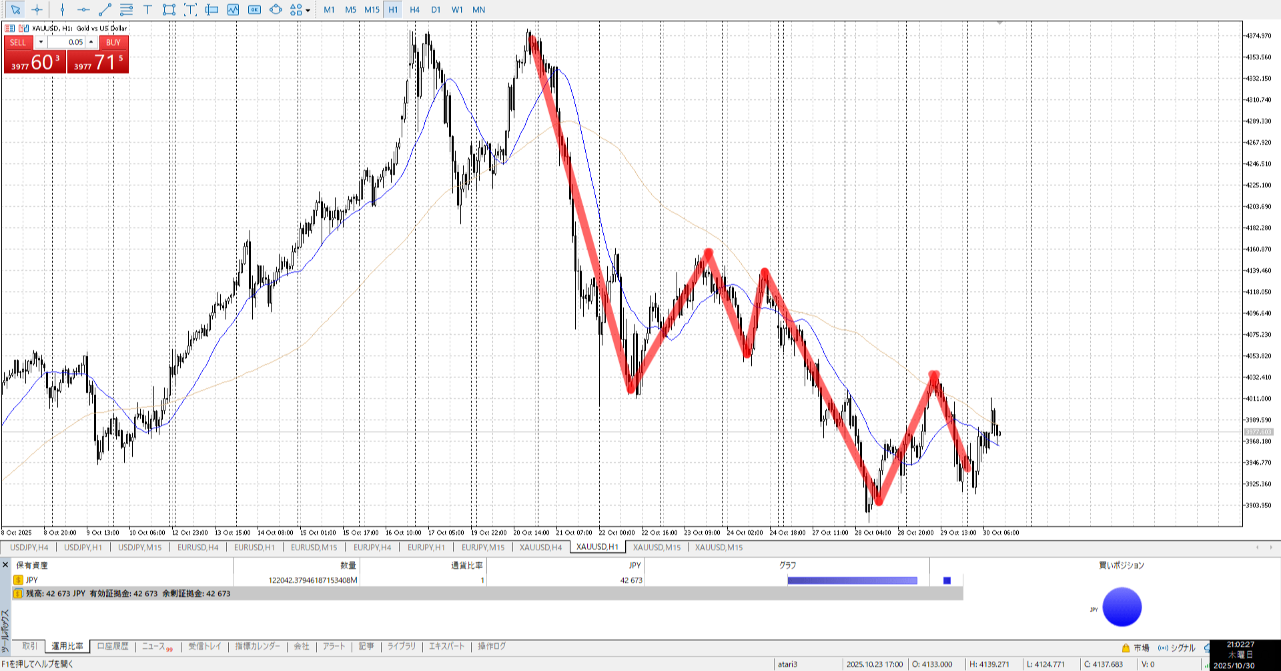Increase lot volume with up arrow
The width and height of the screenshot is (1281, 671).
pos(91,42)
